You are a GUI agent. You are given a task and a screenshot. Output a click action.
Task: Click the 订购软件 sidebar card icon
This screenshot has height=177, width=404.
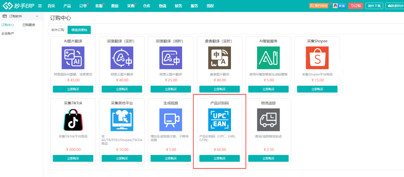click(5, 16)
